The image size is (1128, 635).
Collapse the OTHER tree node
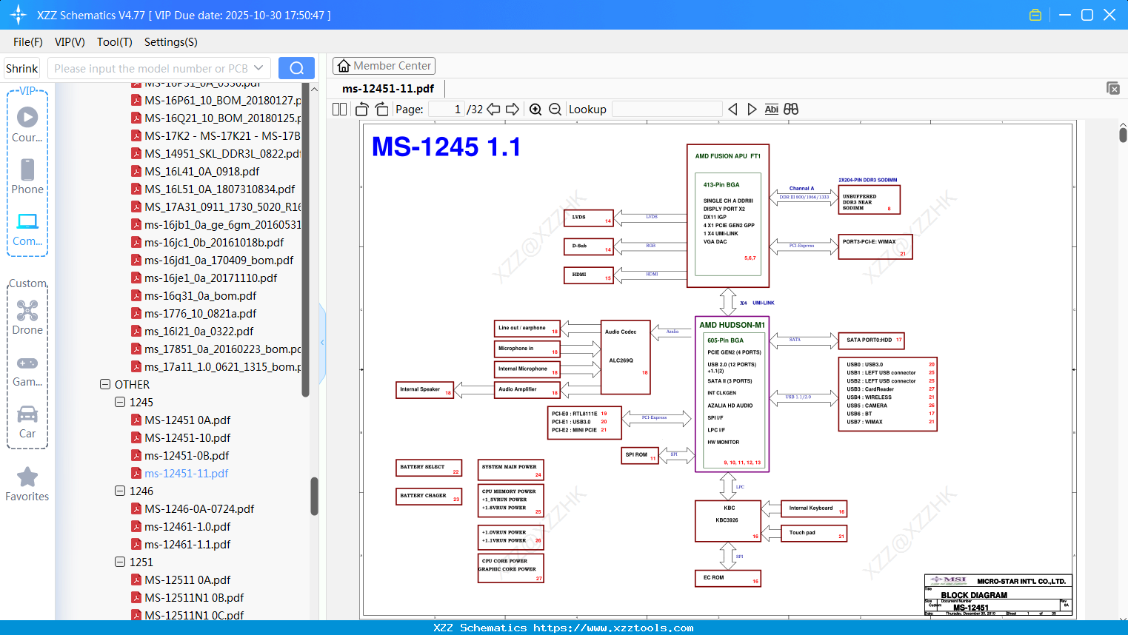105,385
